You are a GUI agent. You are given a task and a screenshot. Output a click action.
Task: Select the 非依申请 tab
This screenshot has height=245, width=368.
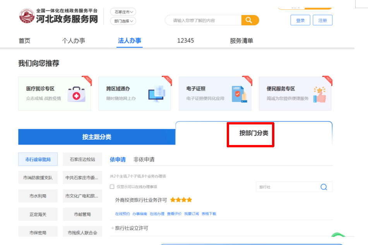click(x=144, y=159)
